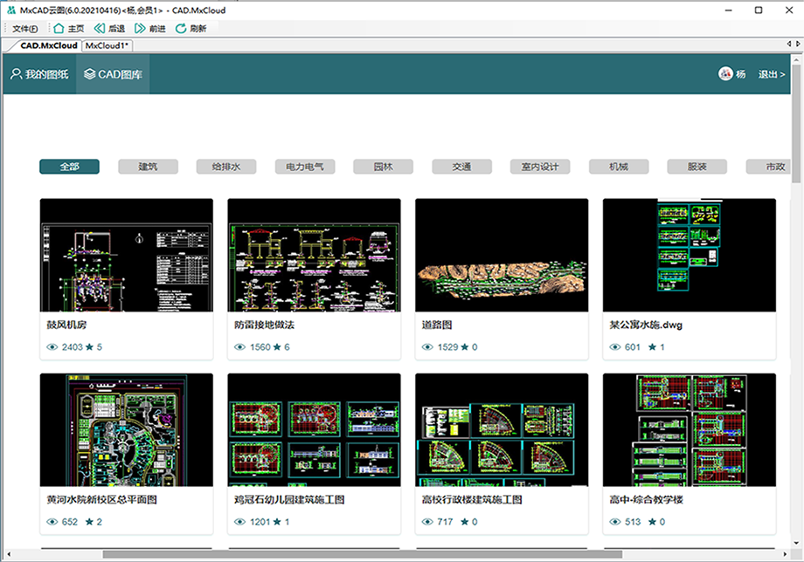Filter drawings by 建筑 category
This screenshot has height=562, width=804.
[x=148, y=167]
